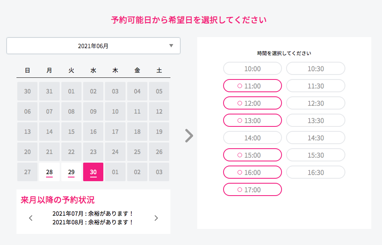Click the large right chevron between panels
Viewport: 382px width, 245px height.
tap(189, 135)
